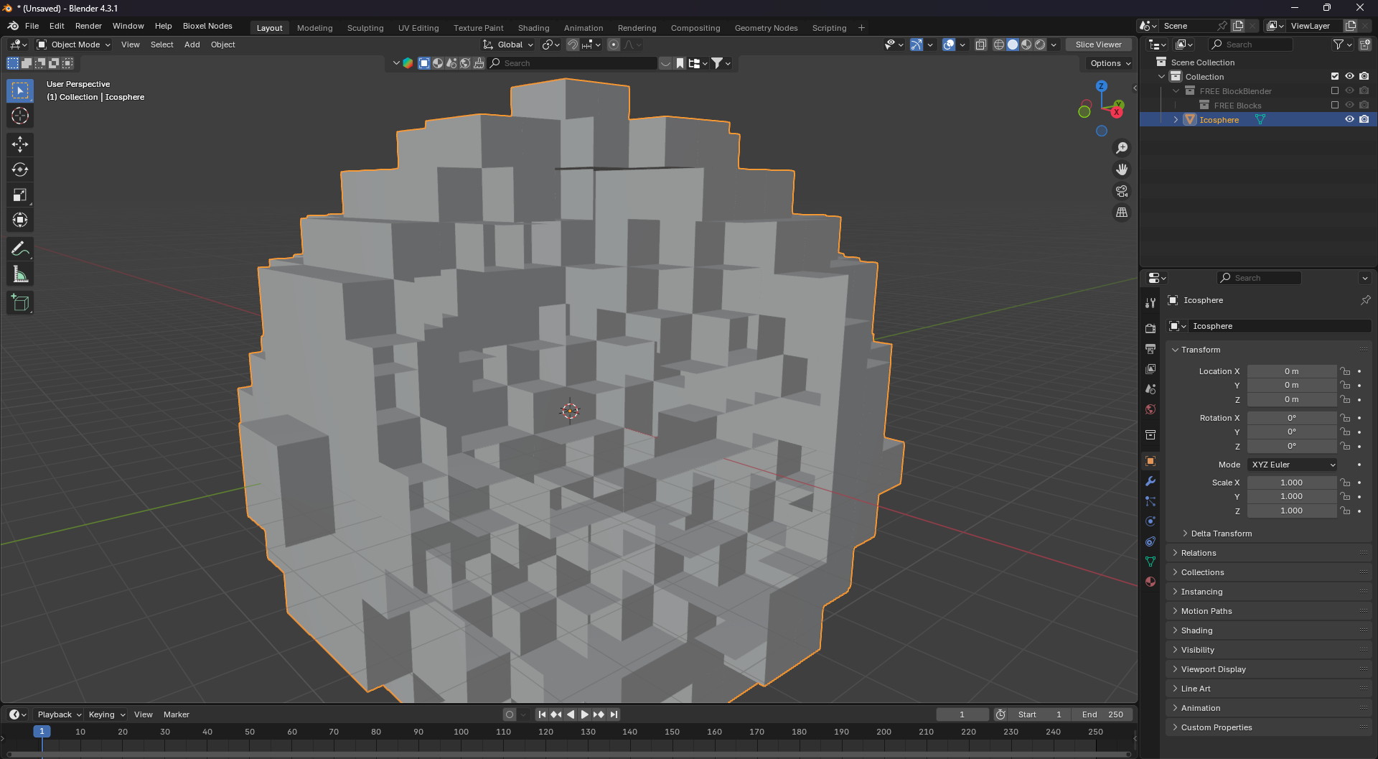1378x759 pixels.
Task: Open rotation Mode XYZ Euler dropdown
Action: point(1292,465)
